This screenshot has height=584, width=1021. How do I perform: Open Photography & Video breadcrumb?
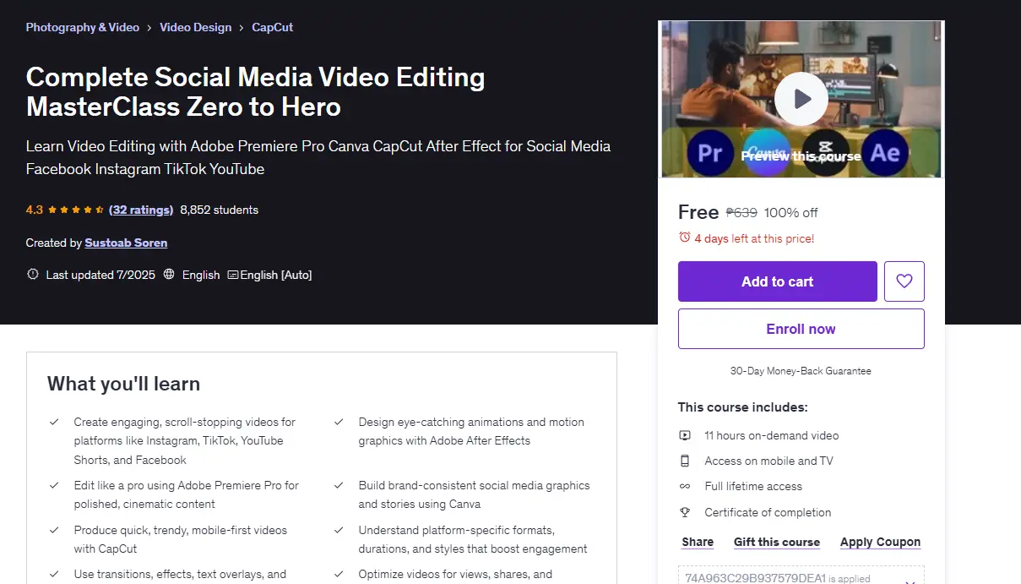coord(83,27)
